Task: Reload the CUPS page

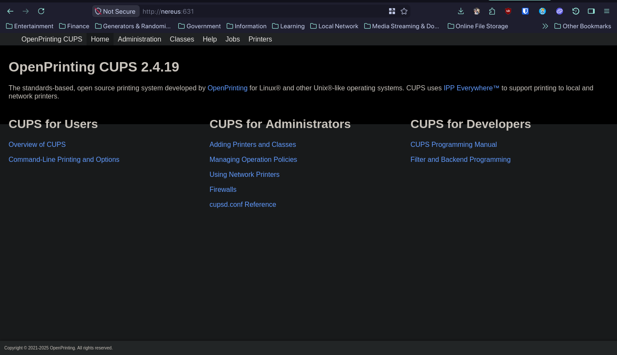Action: [x=41, y=11]
